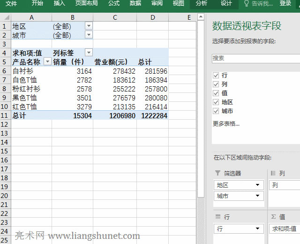Open the 列标签 filter dropdown
The image size is (300, 244).
(x=89, y=53)
